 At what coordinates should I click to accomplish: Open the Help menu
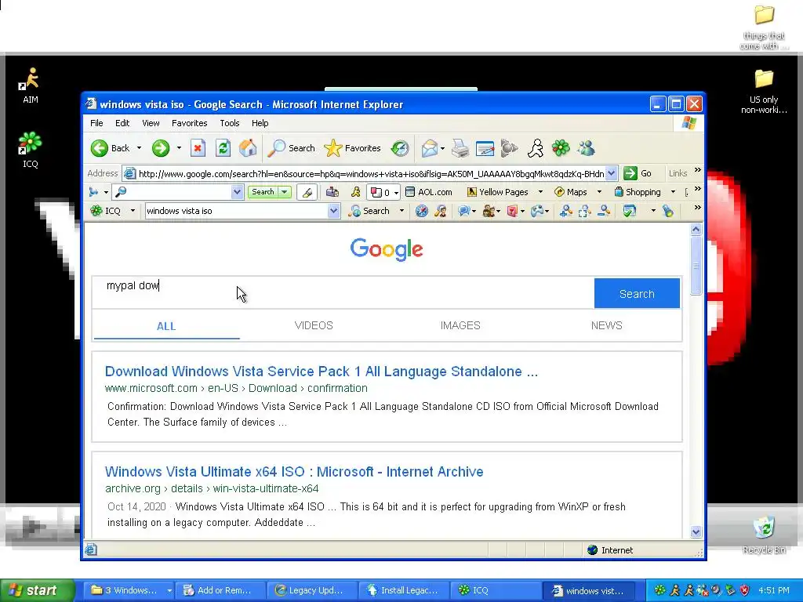pyautogui.click(x=260, y=123)
